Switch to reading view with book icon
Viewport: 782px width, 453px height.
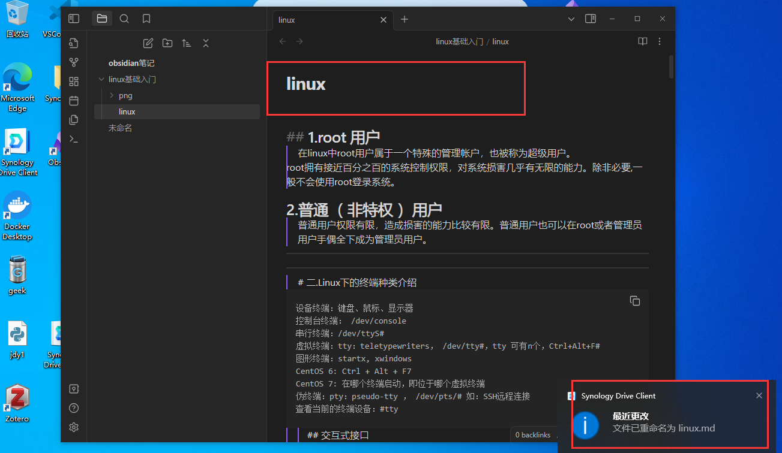pos(642,41)
